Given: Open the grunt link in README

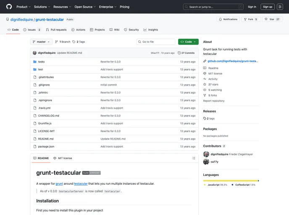Looking at the screenshot, I should (59, 184).
